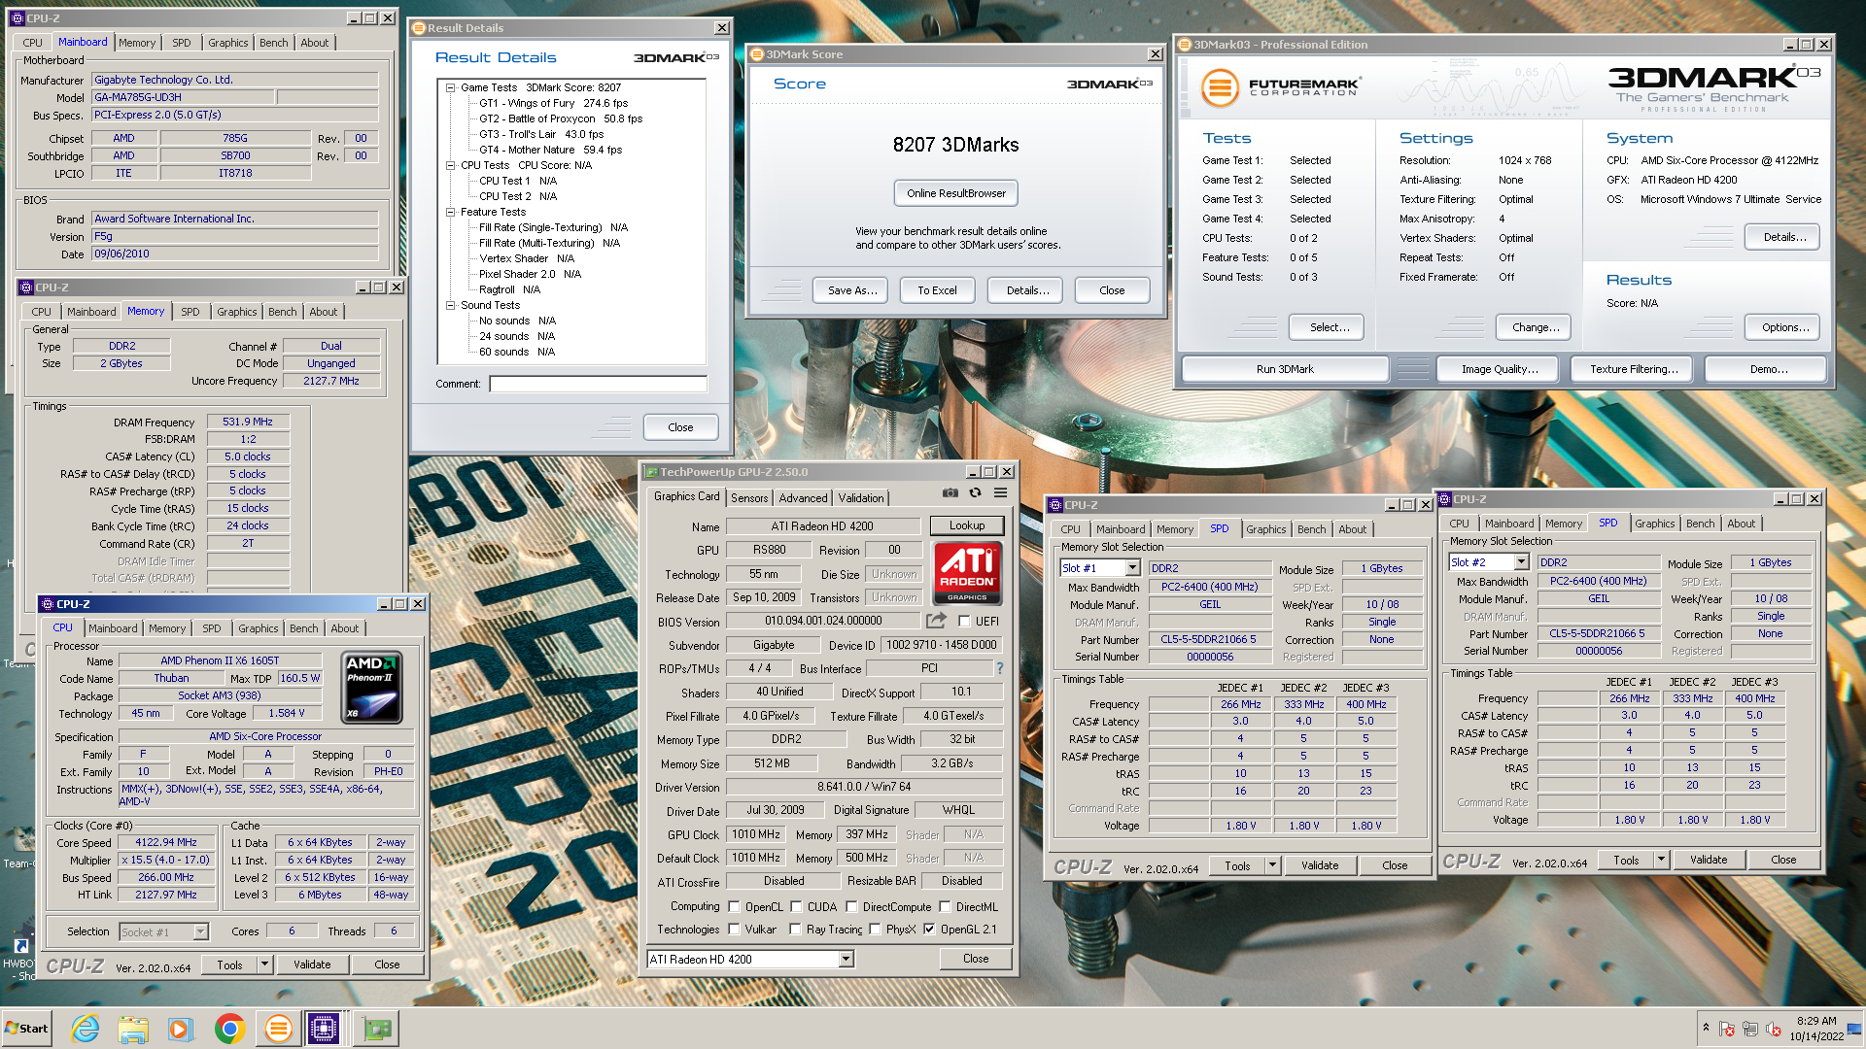This screenshot has height=1049, width=1866.
Task: Toggle the DirectCompute checkbox
Action: 851,907
